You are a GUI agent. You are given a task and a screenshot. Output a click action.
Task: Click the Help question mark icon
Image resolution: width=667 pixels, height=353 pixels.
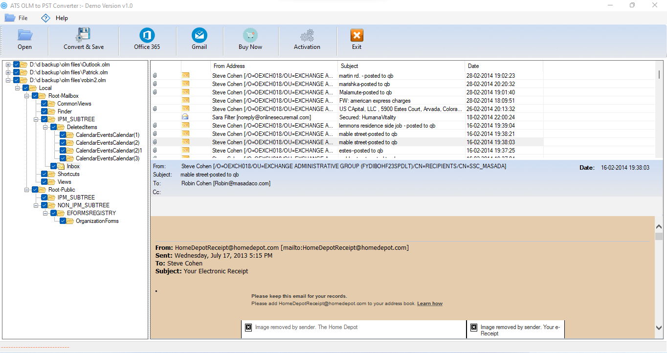click(x=45, y=18)
